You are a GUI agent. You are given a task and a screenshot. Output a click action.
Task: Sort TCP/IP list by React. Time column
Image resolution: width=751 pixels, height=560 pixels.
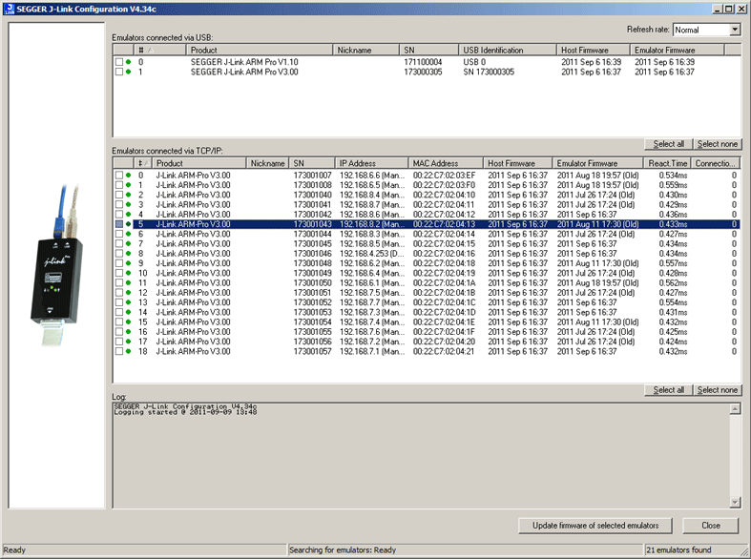(x=667, y=163)
